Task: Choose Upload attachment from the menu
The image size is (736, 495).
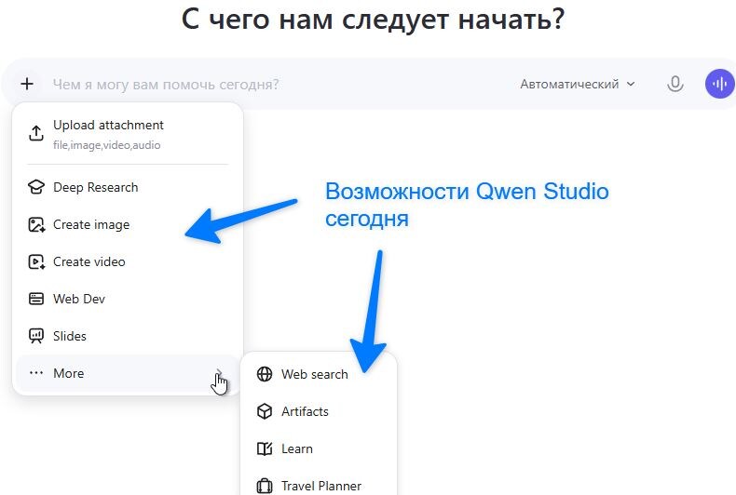Action: click(128, 134)
